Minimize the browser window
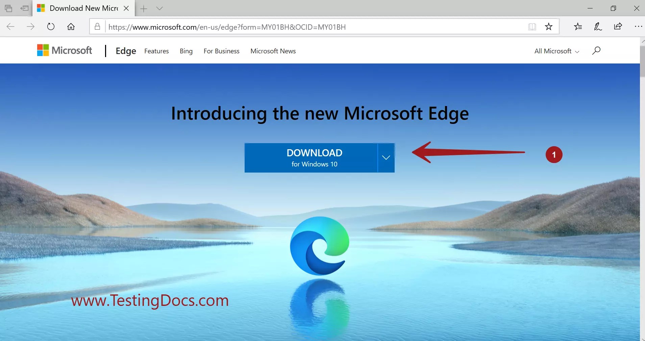The image size is (645, 341). [x=590, y=8]
